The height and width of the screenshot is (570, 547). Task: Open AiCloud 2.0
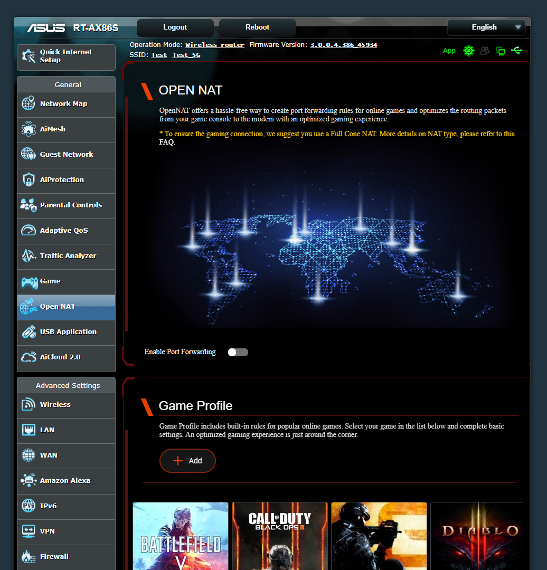(61, 357)
